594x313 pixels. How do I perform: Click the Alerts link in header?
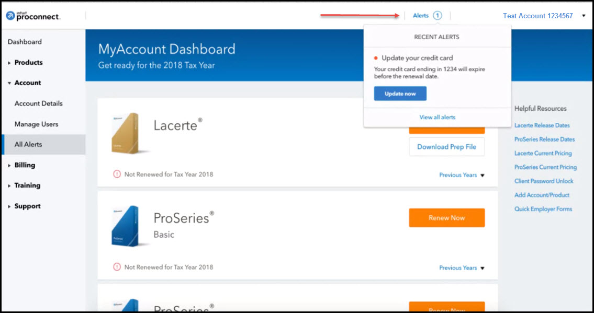tap(420, 16)
